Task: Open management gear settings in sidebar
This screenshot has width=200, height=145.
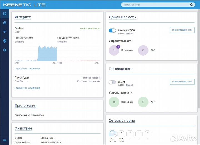Action: pyautogui.click(x=4, y=50)
